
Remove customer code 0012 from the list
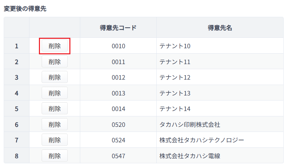point(54,77)
